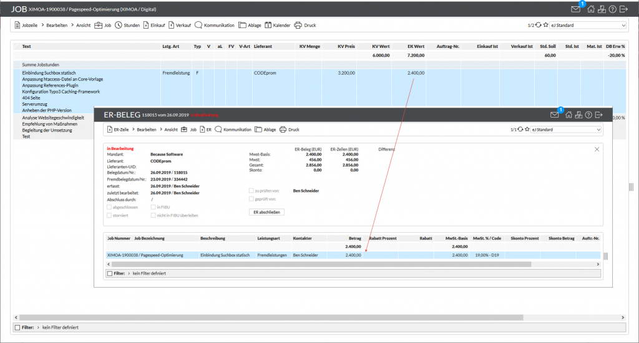Open eJ Standard dropdown in ER-BELEG toolbar
The image size is (639, 343).
coord(566,129)
